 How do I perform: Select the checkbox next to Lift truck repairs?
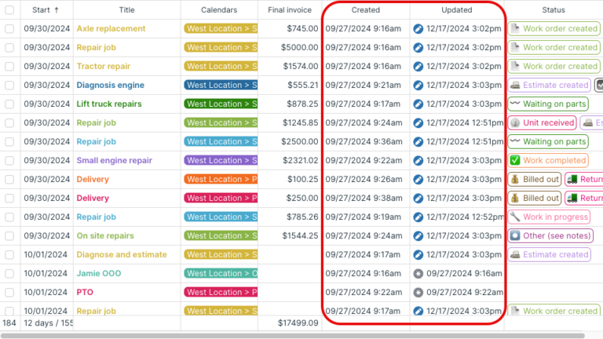click(9, 104)
